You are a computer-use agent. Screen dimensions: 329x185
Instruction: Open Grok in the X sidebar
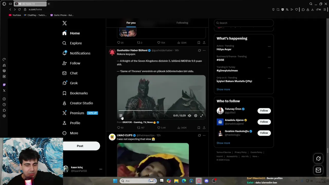pyautogui.click(x=70, y=83)
